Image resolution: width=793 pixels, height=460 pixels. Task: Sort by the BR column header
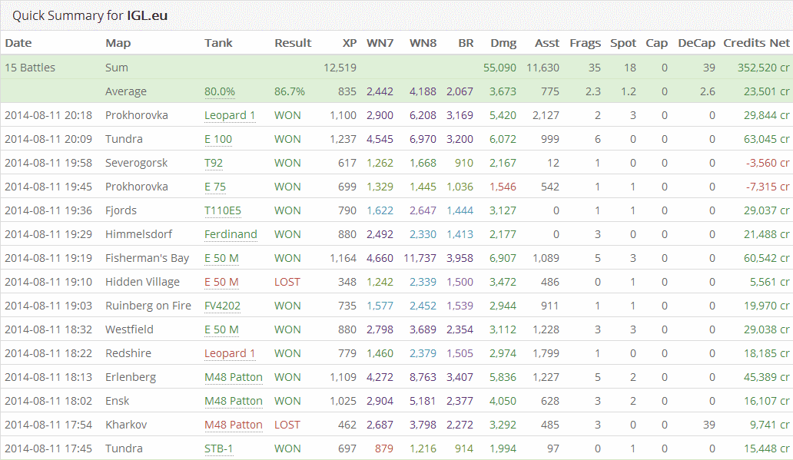pos(466,43)
